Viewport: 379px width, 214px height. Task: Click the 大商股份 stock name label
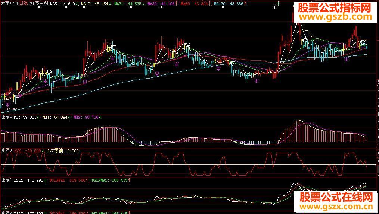click(x=9, y=4)
